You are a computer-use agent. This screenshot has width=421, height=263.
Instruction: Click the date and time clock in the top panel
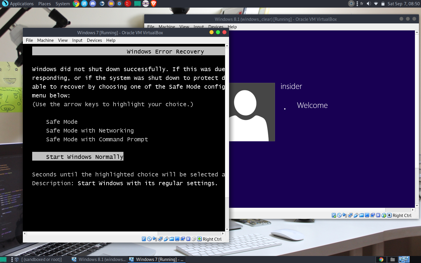coord(403,4)
